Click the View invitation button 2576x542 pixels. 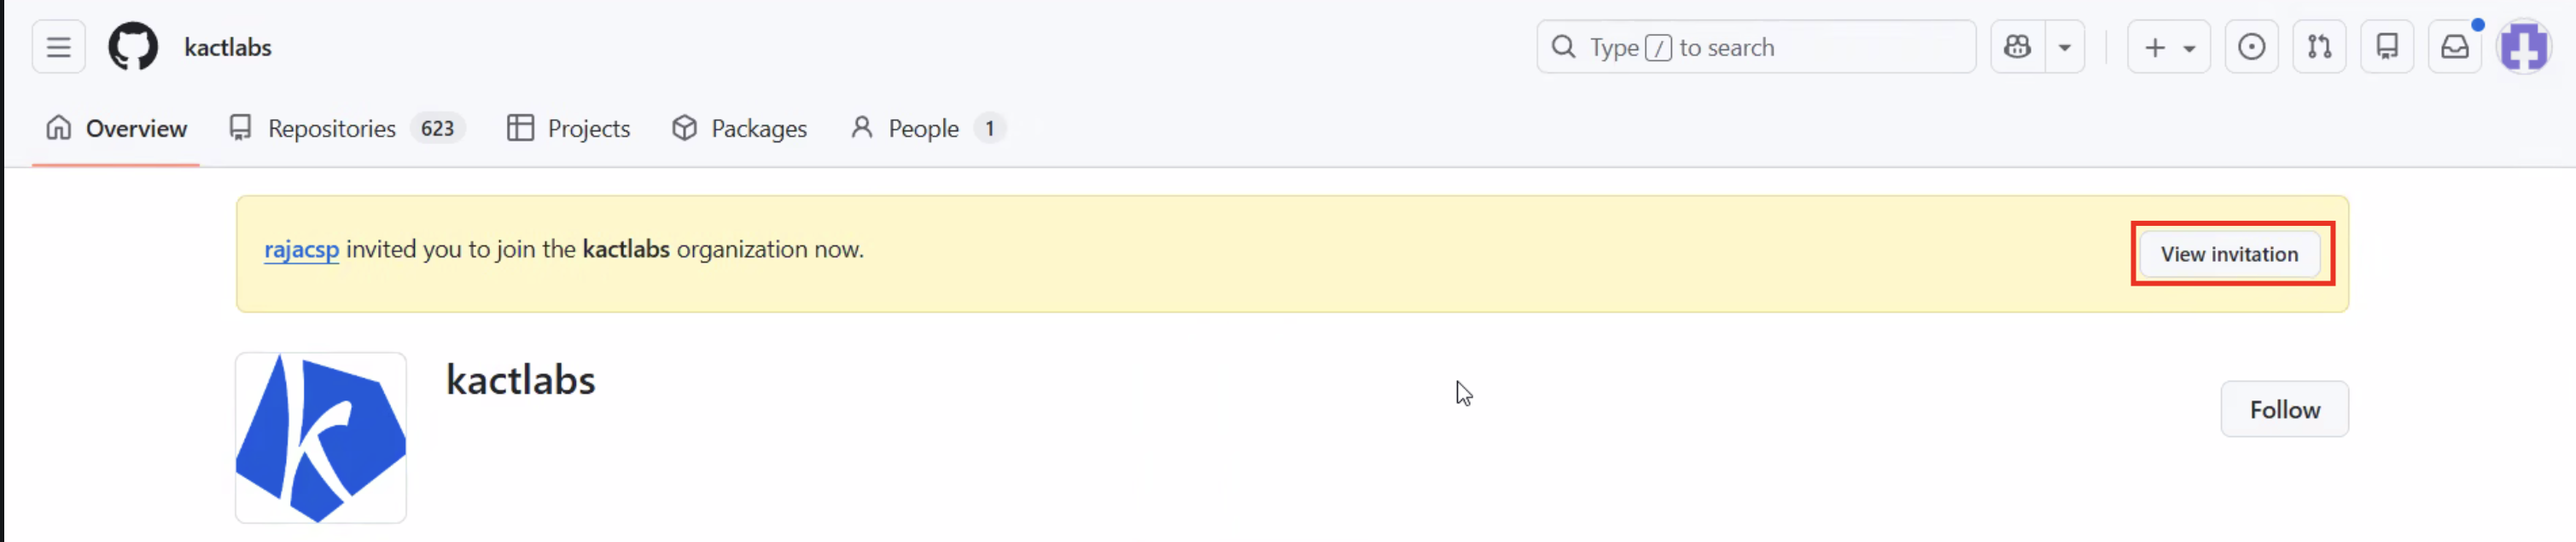click(2229, 255)
